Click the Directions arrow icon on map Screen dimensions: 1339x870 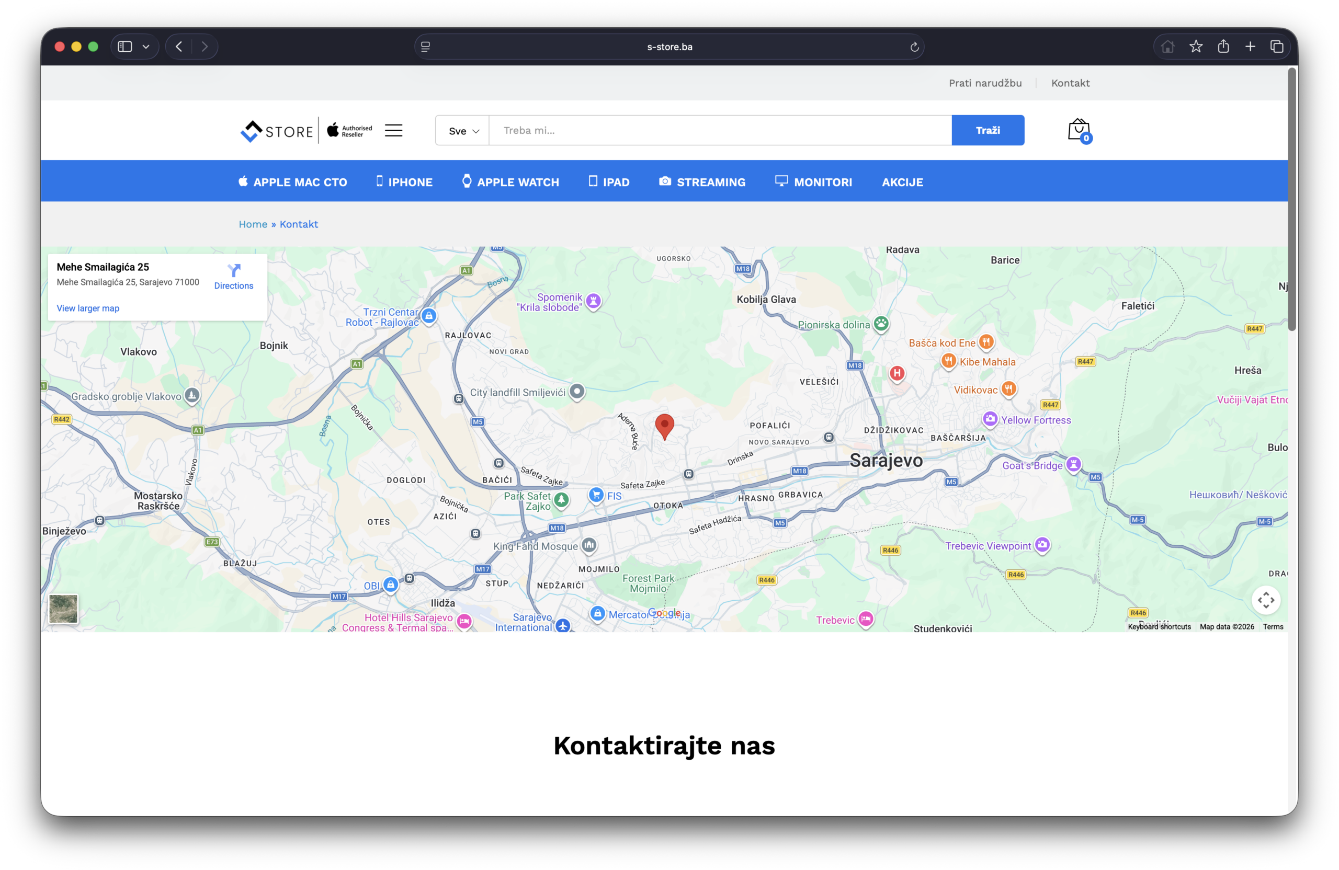click(233, 270)
